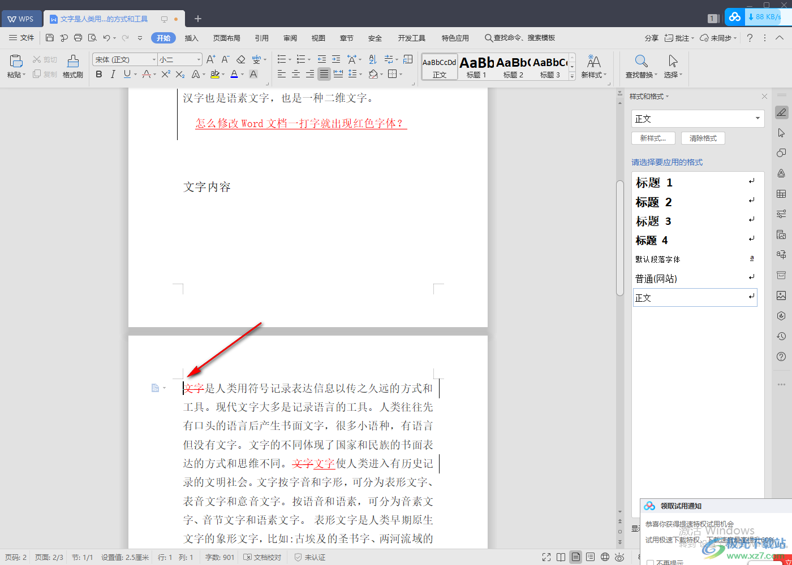Toggle strikethrough formatting
The image size is (792, 565).
[x=147, y=74]
